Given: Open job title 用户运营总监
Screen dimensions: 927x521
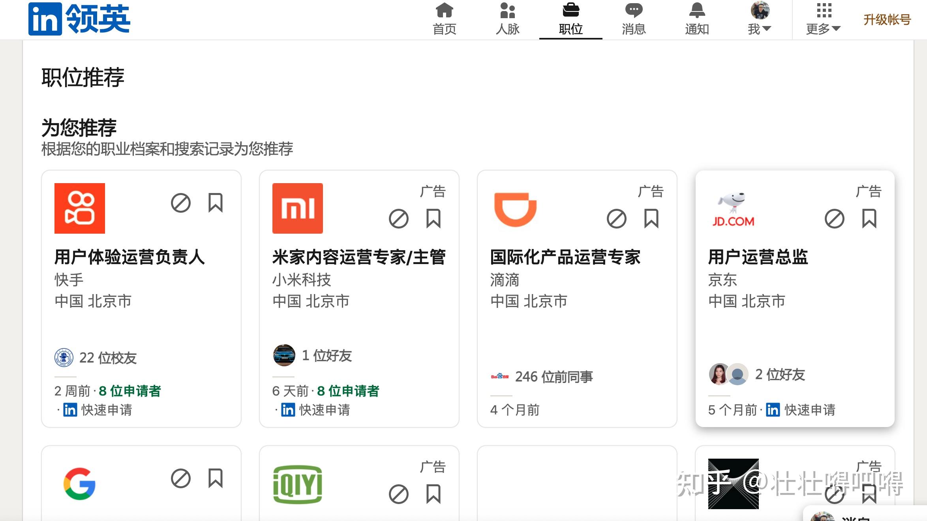Looking at the screenshot, I should coord(758,257).
